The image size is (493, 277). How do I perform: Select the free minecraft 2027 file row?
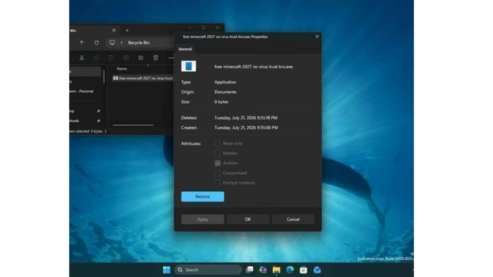pos(143,78)
